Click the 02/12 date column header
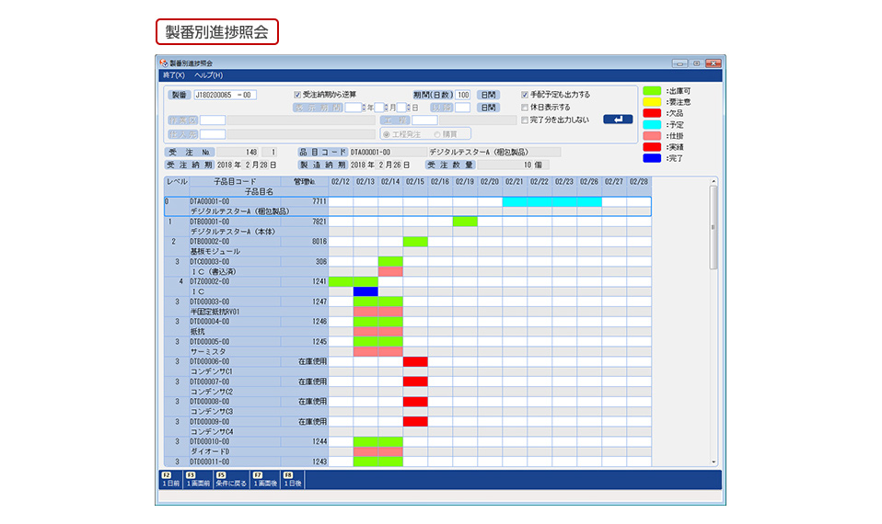The height and width of the screenshot is (524, 882). [341, 182]
